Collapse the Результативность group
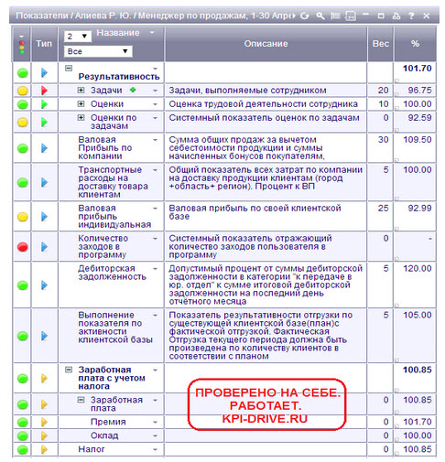This screenshot has width=445, height=462. pyautogui.click(x=69, y=69)
